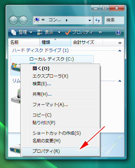Show hidden columns with the header » chevron
Image resolution: width=135 pixels, height=168 pixels.
[x=120, y=43]
